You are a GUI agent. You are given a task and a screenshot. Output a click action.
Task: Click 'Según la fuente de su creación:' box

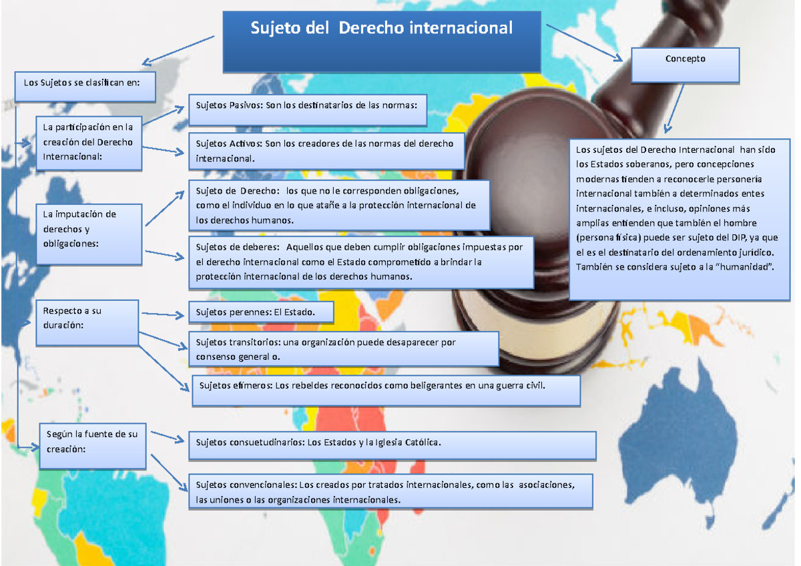93,446
